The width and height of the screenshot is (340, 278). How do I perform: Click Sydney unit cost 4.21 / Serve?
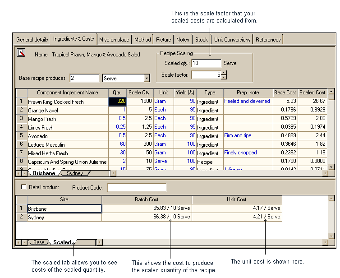[237, 217]
